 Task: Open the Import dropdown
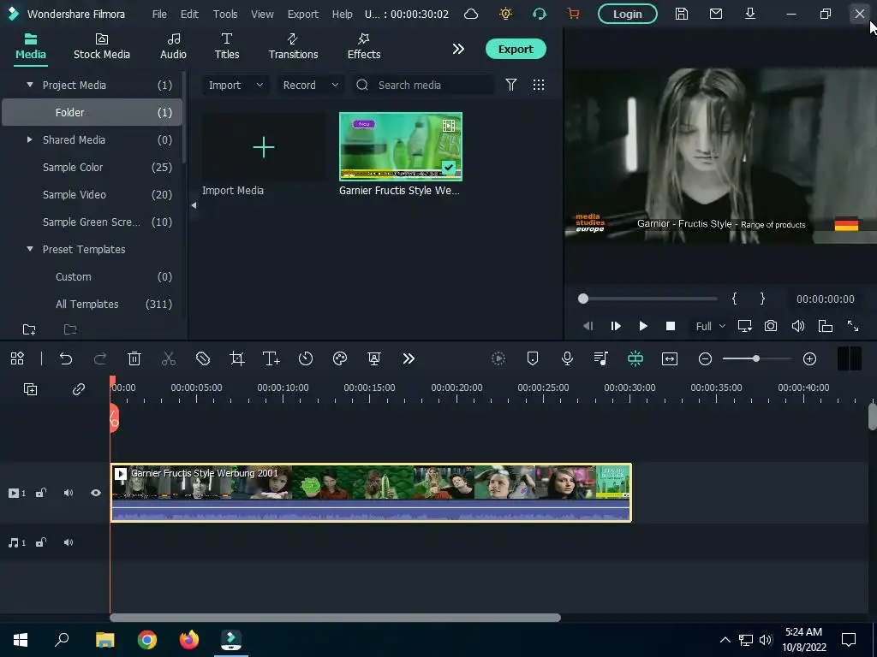click(236, 85)
